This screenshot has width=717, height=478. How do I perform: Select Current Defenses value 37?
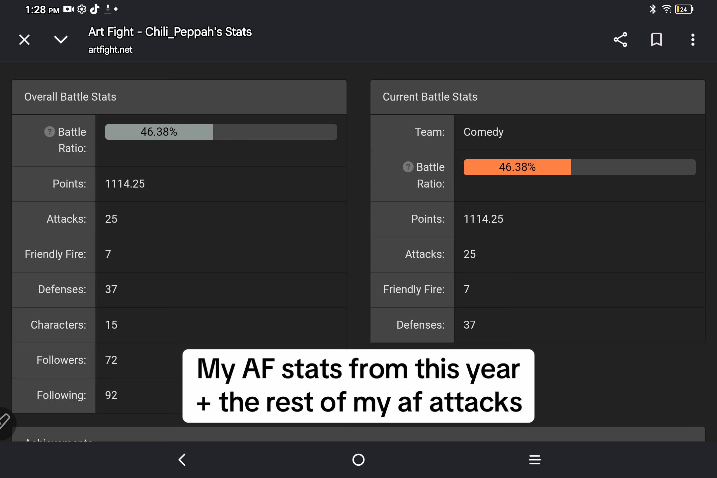tap(470, 325)
